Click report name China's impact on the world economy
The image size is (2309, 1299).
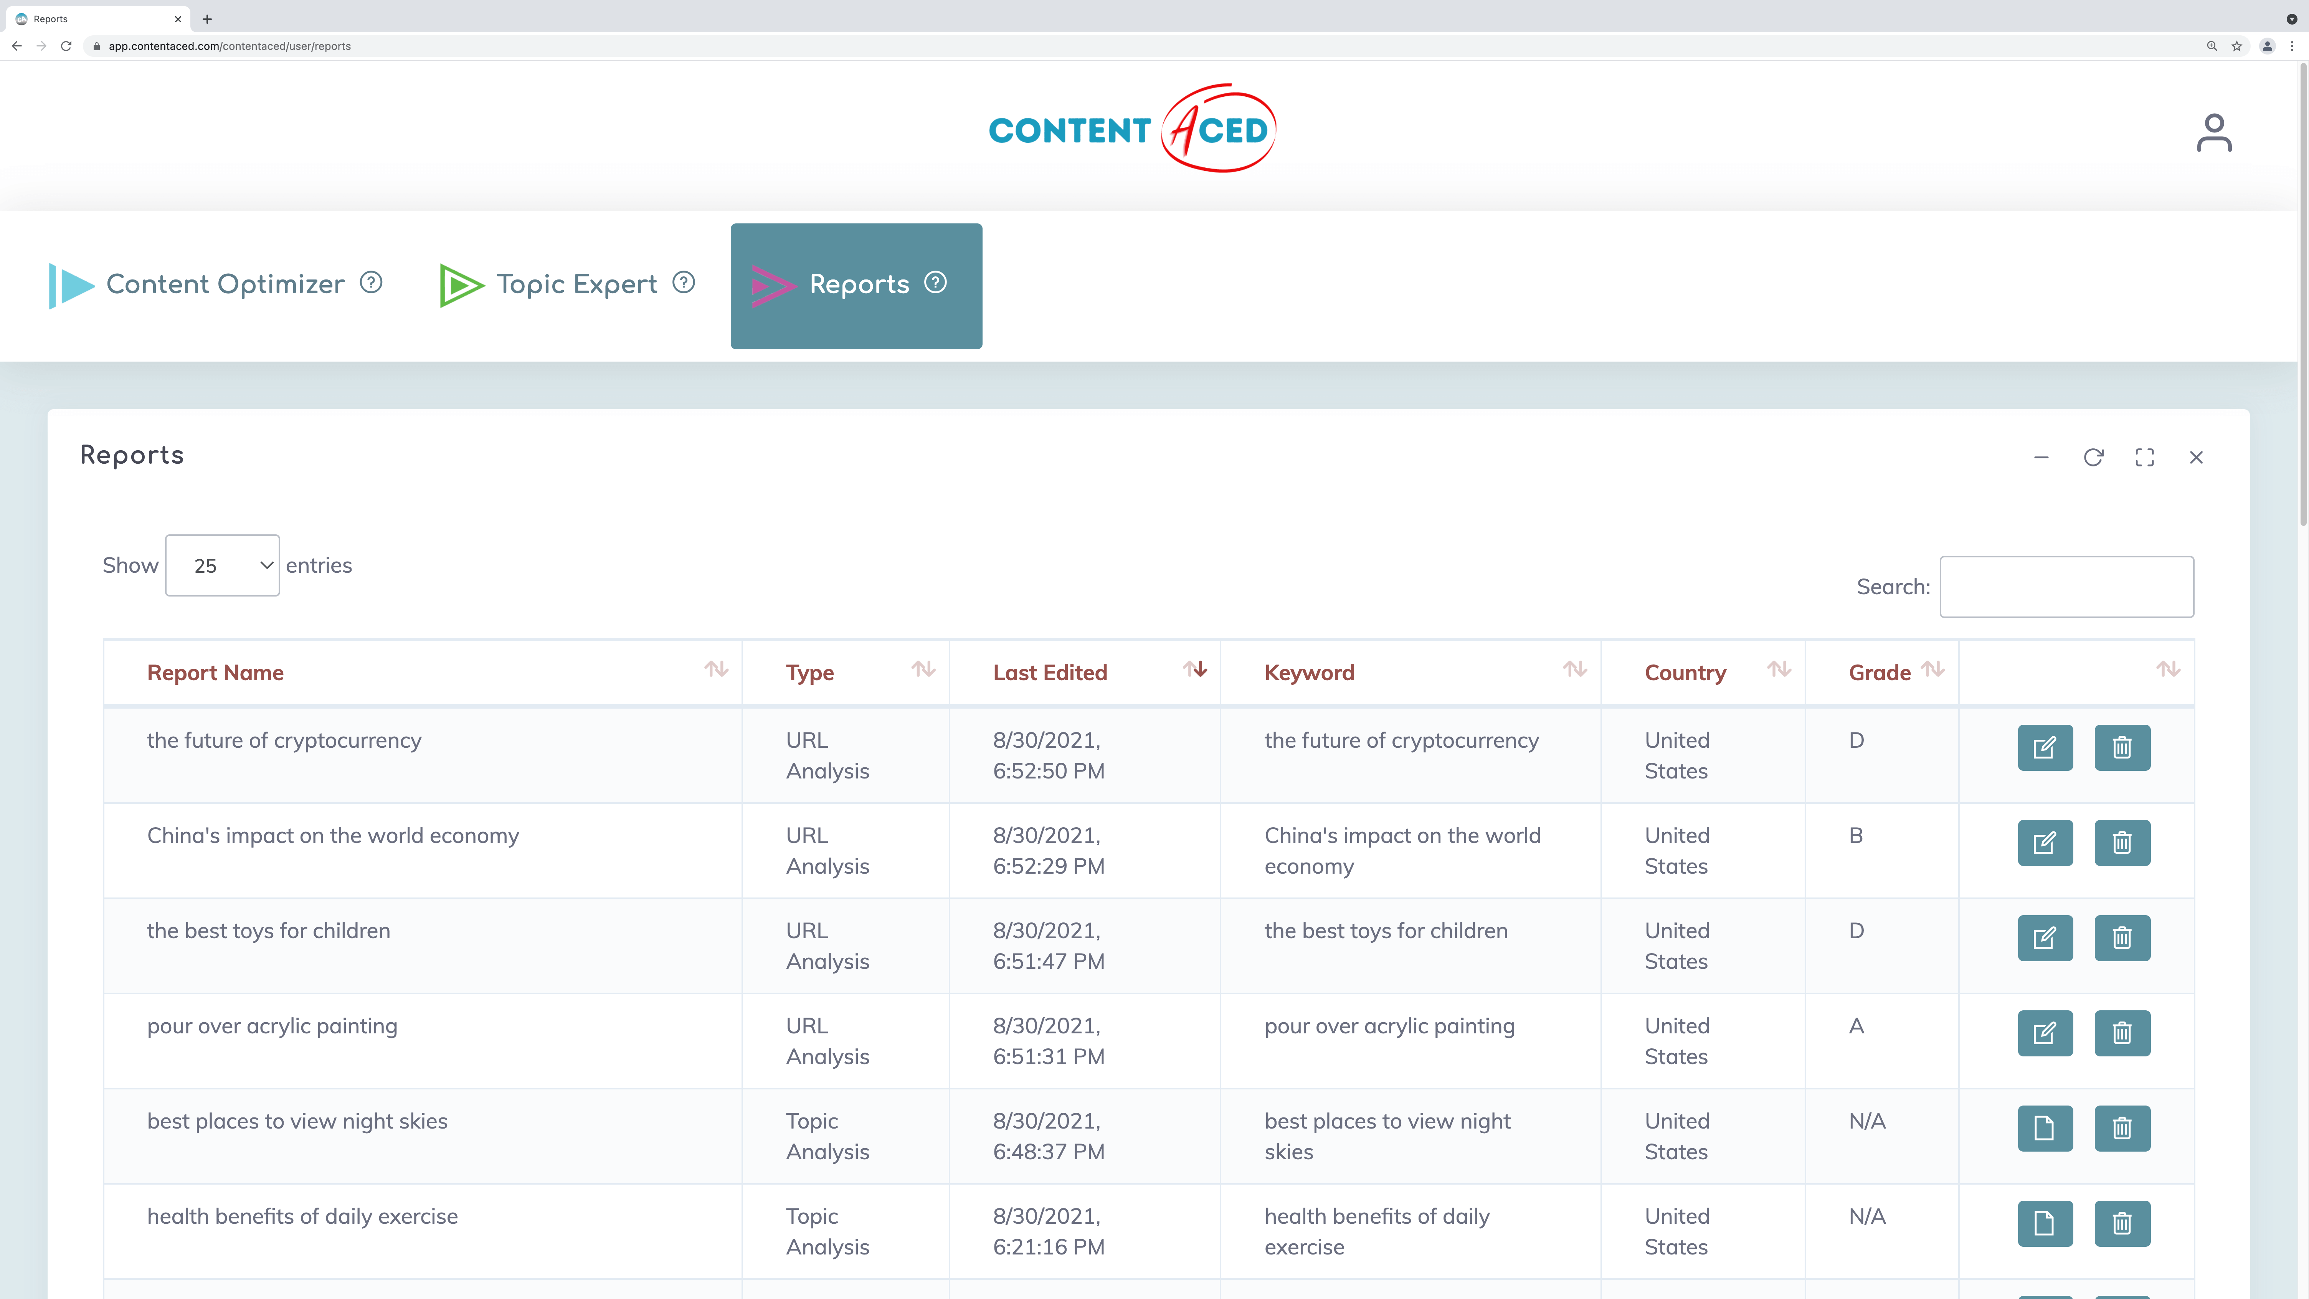[332, 836]
